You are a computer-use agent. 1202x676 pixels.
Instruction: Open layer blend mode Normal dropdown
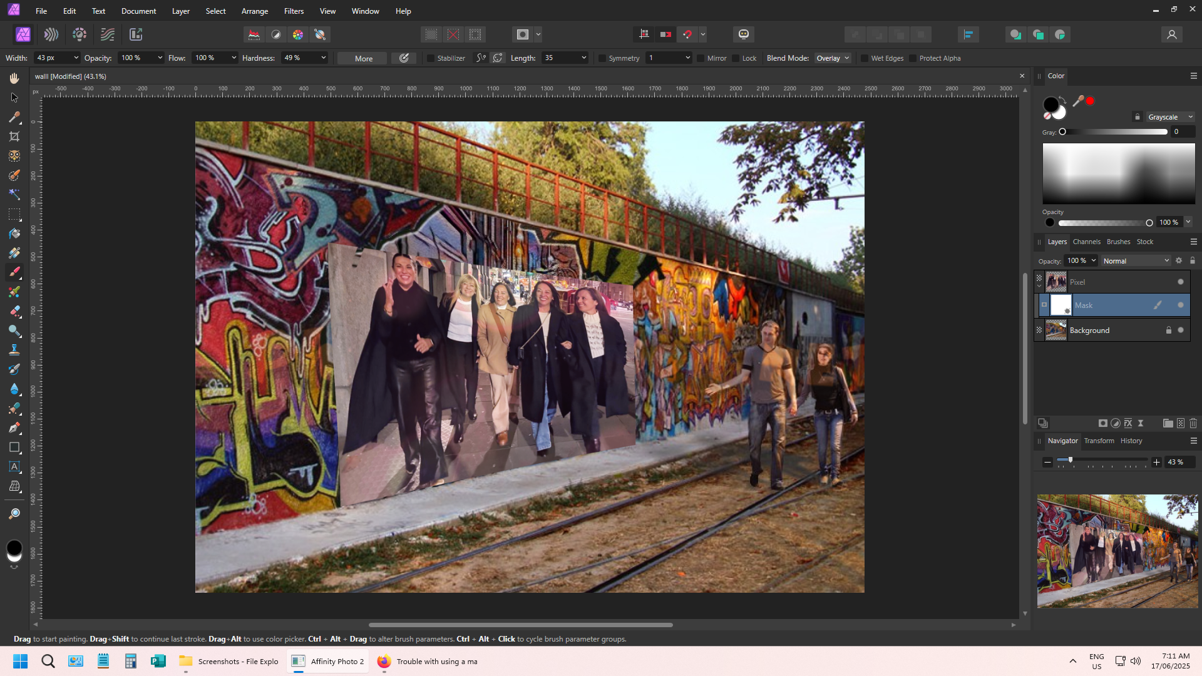coord(1136,260)
